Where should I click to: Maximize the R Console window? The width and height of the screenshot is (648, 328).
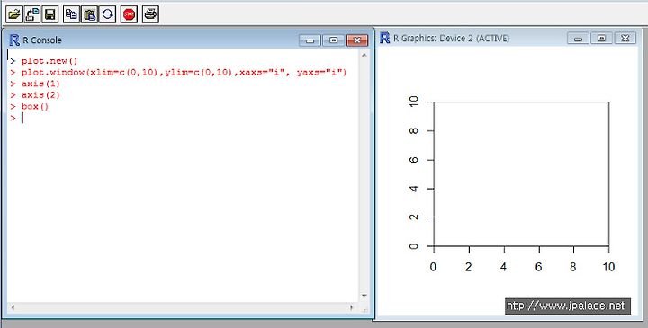coord(334,40)
